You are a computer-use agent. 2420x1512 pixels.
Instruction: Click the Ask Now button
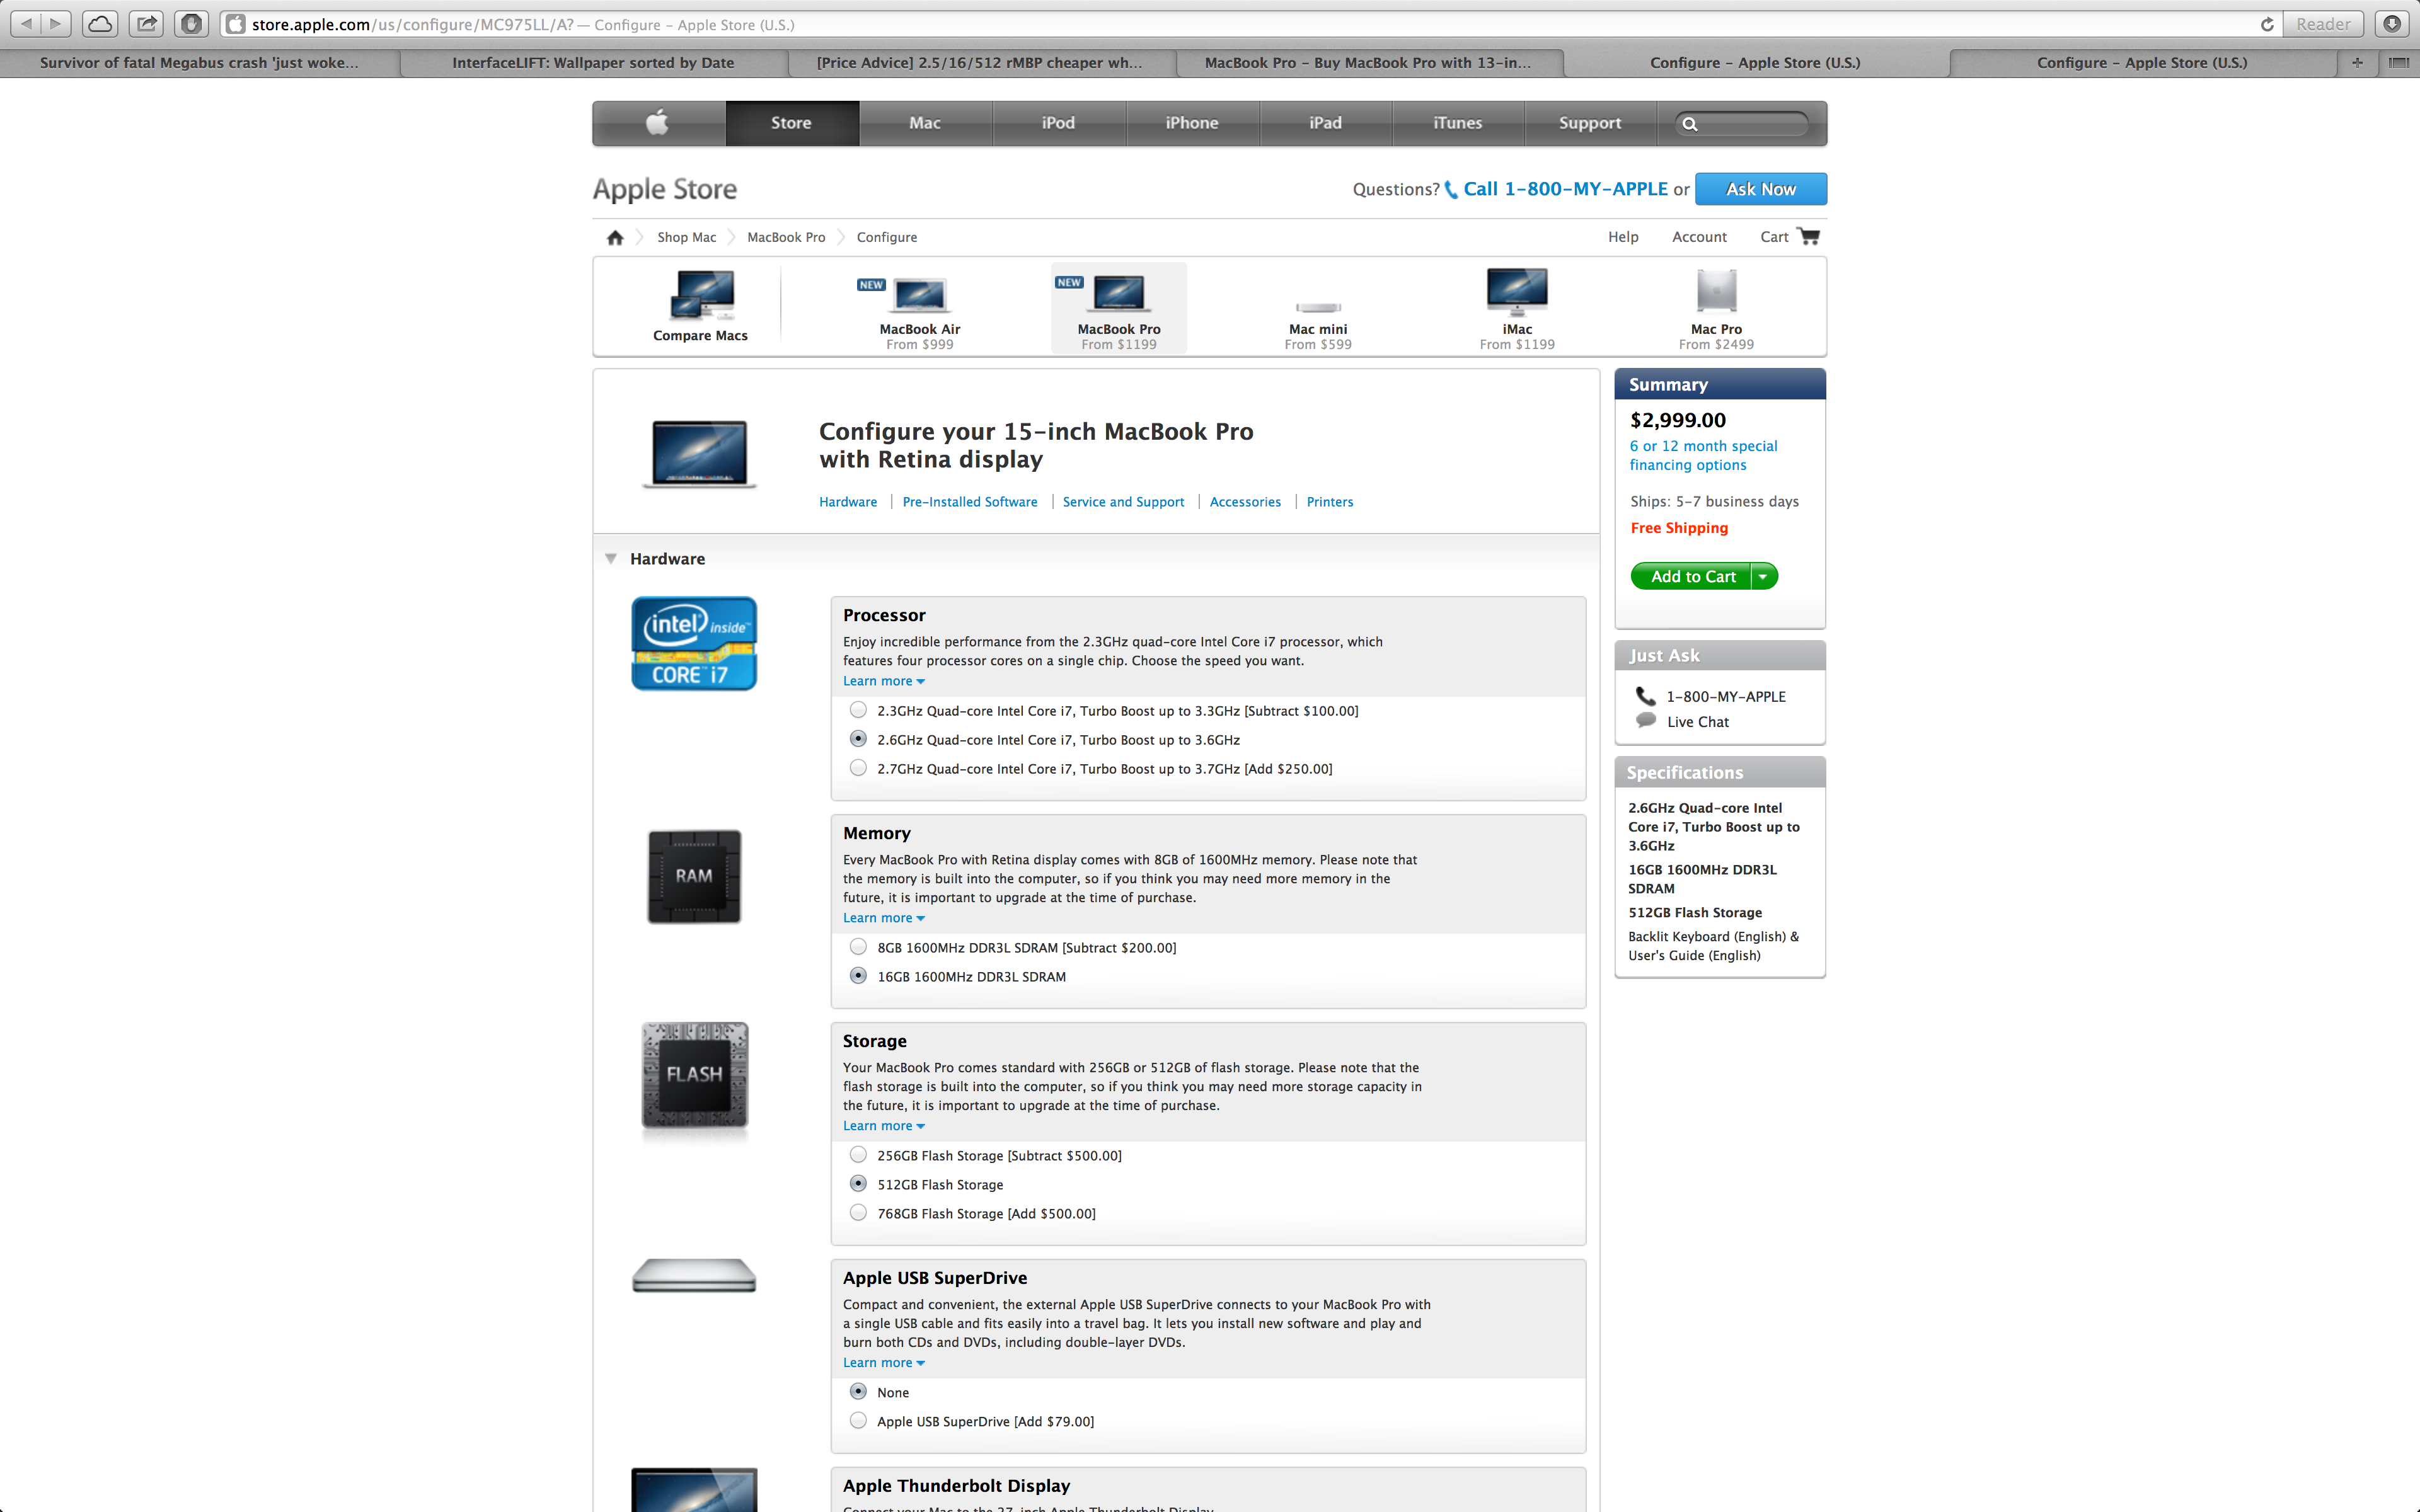pyautogui.click(x=1760, y=189)
